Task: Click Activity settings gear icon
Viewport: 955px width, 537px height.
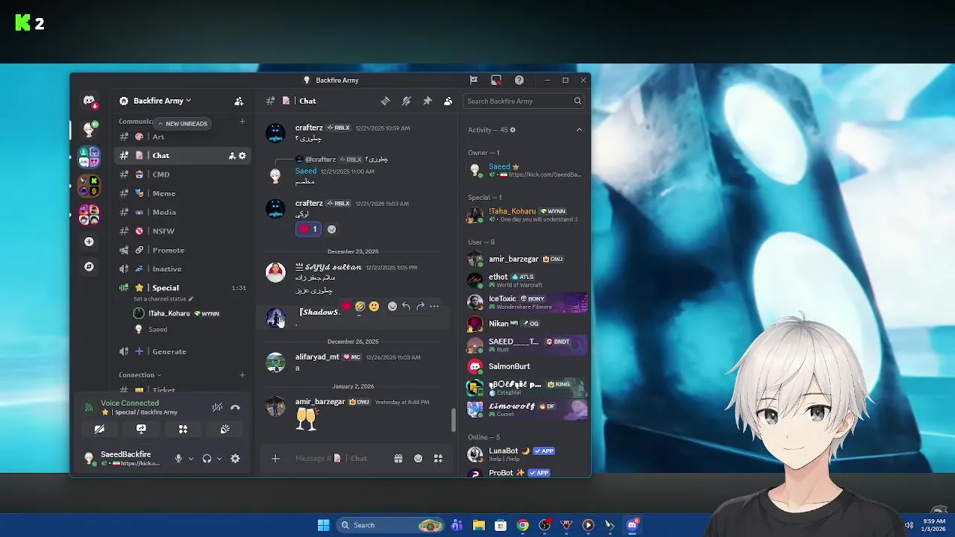Action: (x=513, y=130)
